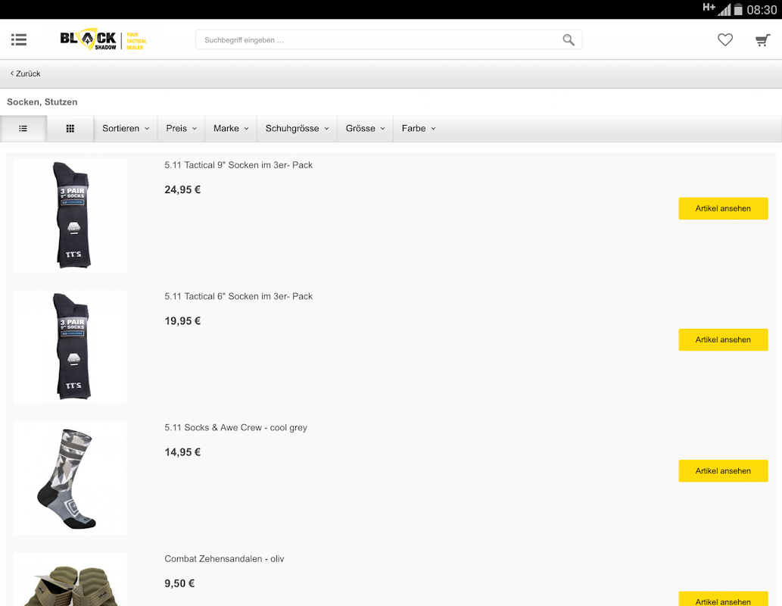Click the search magnifier icon
Image resolution: width=782 pixels, height=606 pixels.
coord(568,40)
